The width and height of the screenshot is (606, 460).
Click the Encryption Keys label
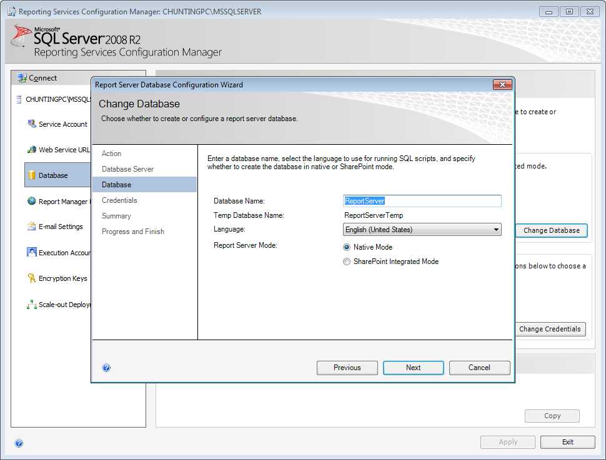(x=63, y=278)
